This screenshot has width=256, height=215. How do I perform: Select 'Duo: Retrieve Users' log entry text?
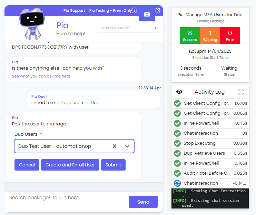(x=204, y=153)
